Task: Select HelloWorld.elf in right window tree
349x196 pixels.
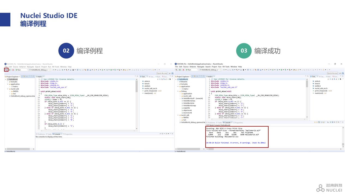Action: click(192, 98)
